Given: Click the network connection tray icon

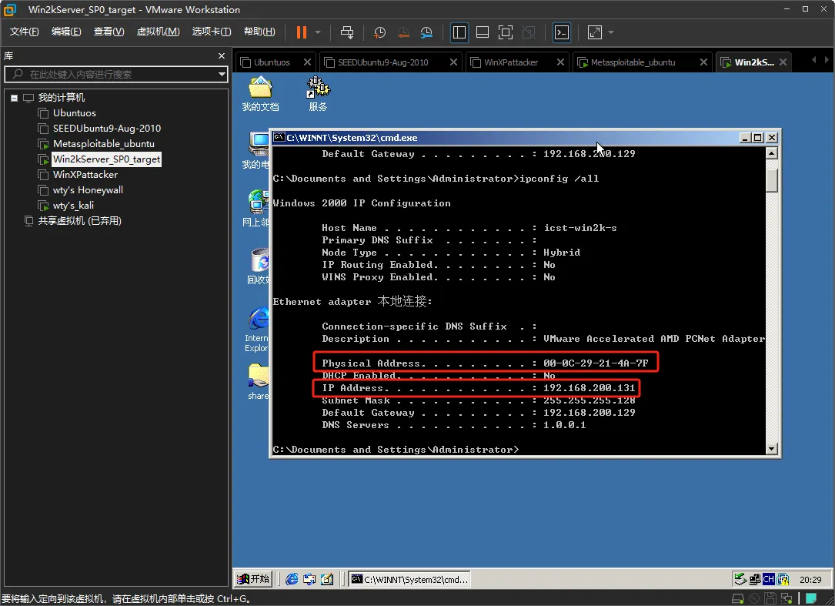Looking at the screenshot, I should 755,579.
